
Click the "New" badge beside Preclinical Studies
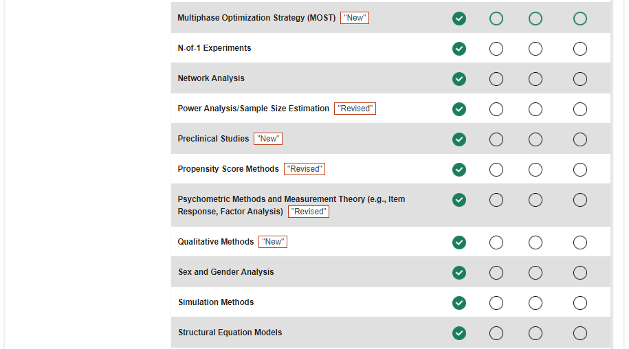point(268,139)
